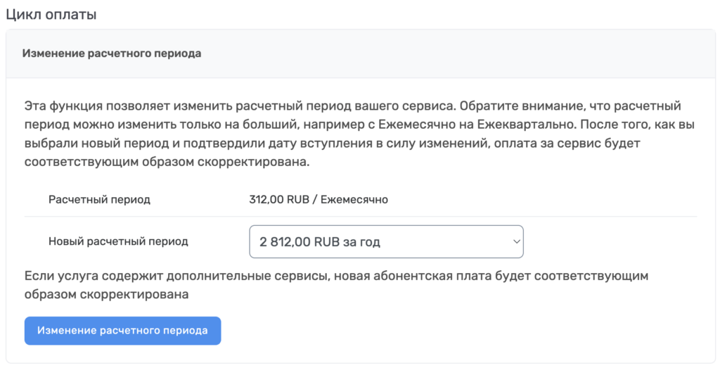
Task: Select the '2 812,00 RUB за год' option text
Action: tap(320, 241)
